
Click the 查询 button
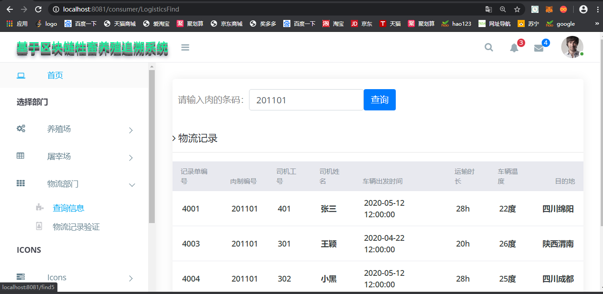pos(379,99)
